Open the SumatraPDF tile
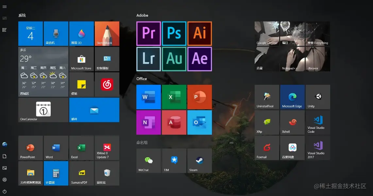Image resolution: width=373 pixels, height=196 pixels. (x=81, y=173)
